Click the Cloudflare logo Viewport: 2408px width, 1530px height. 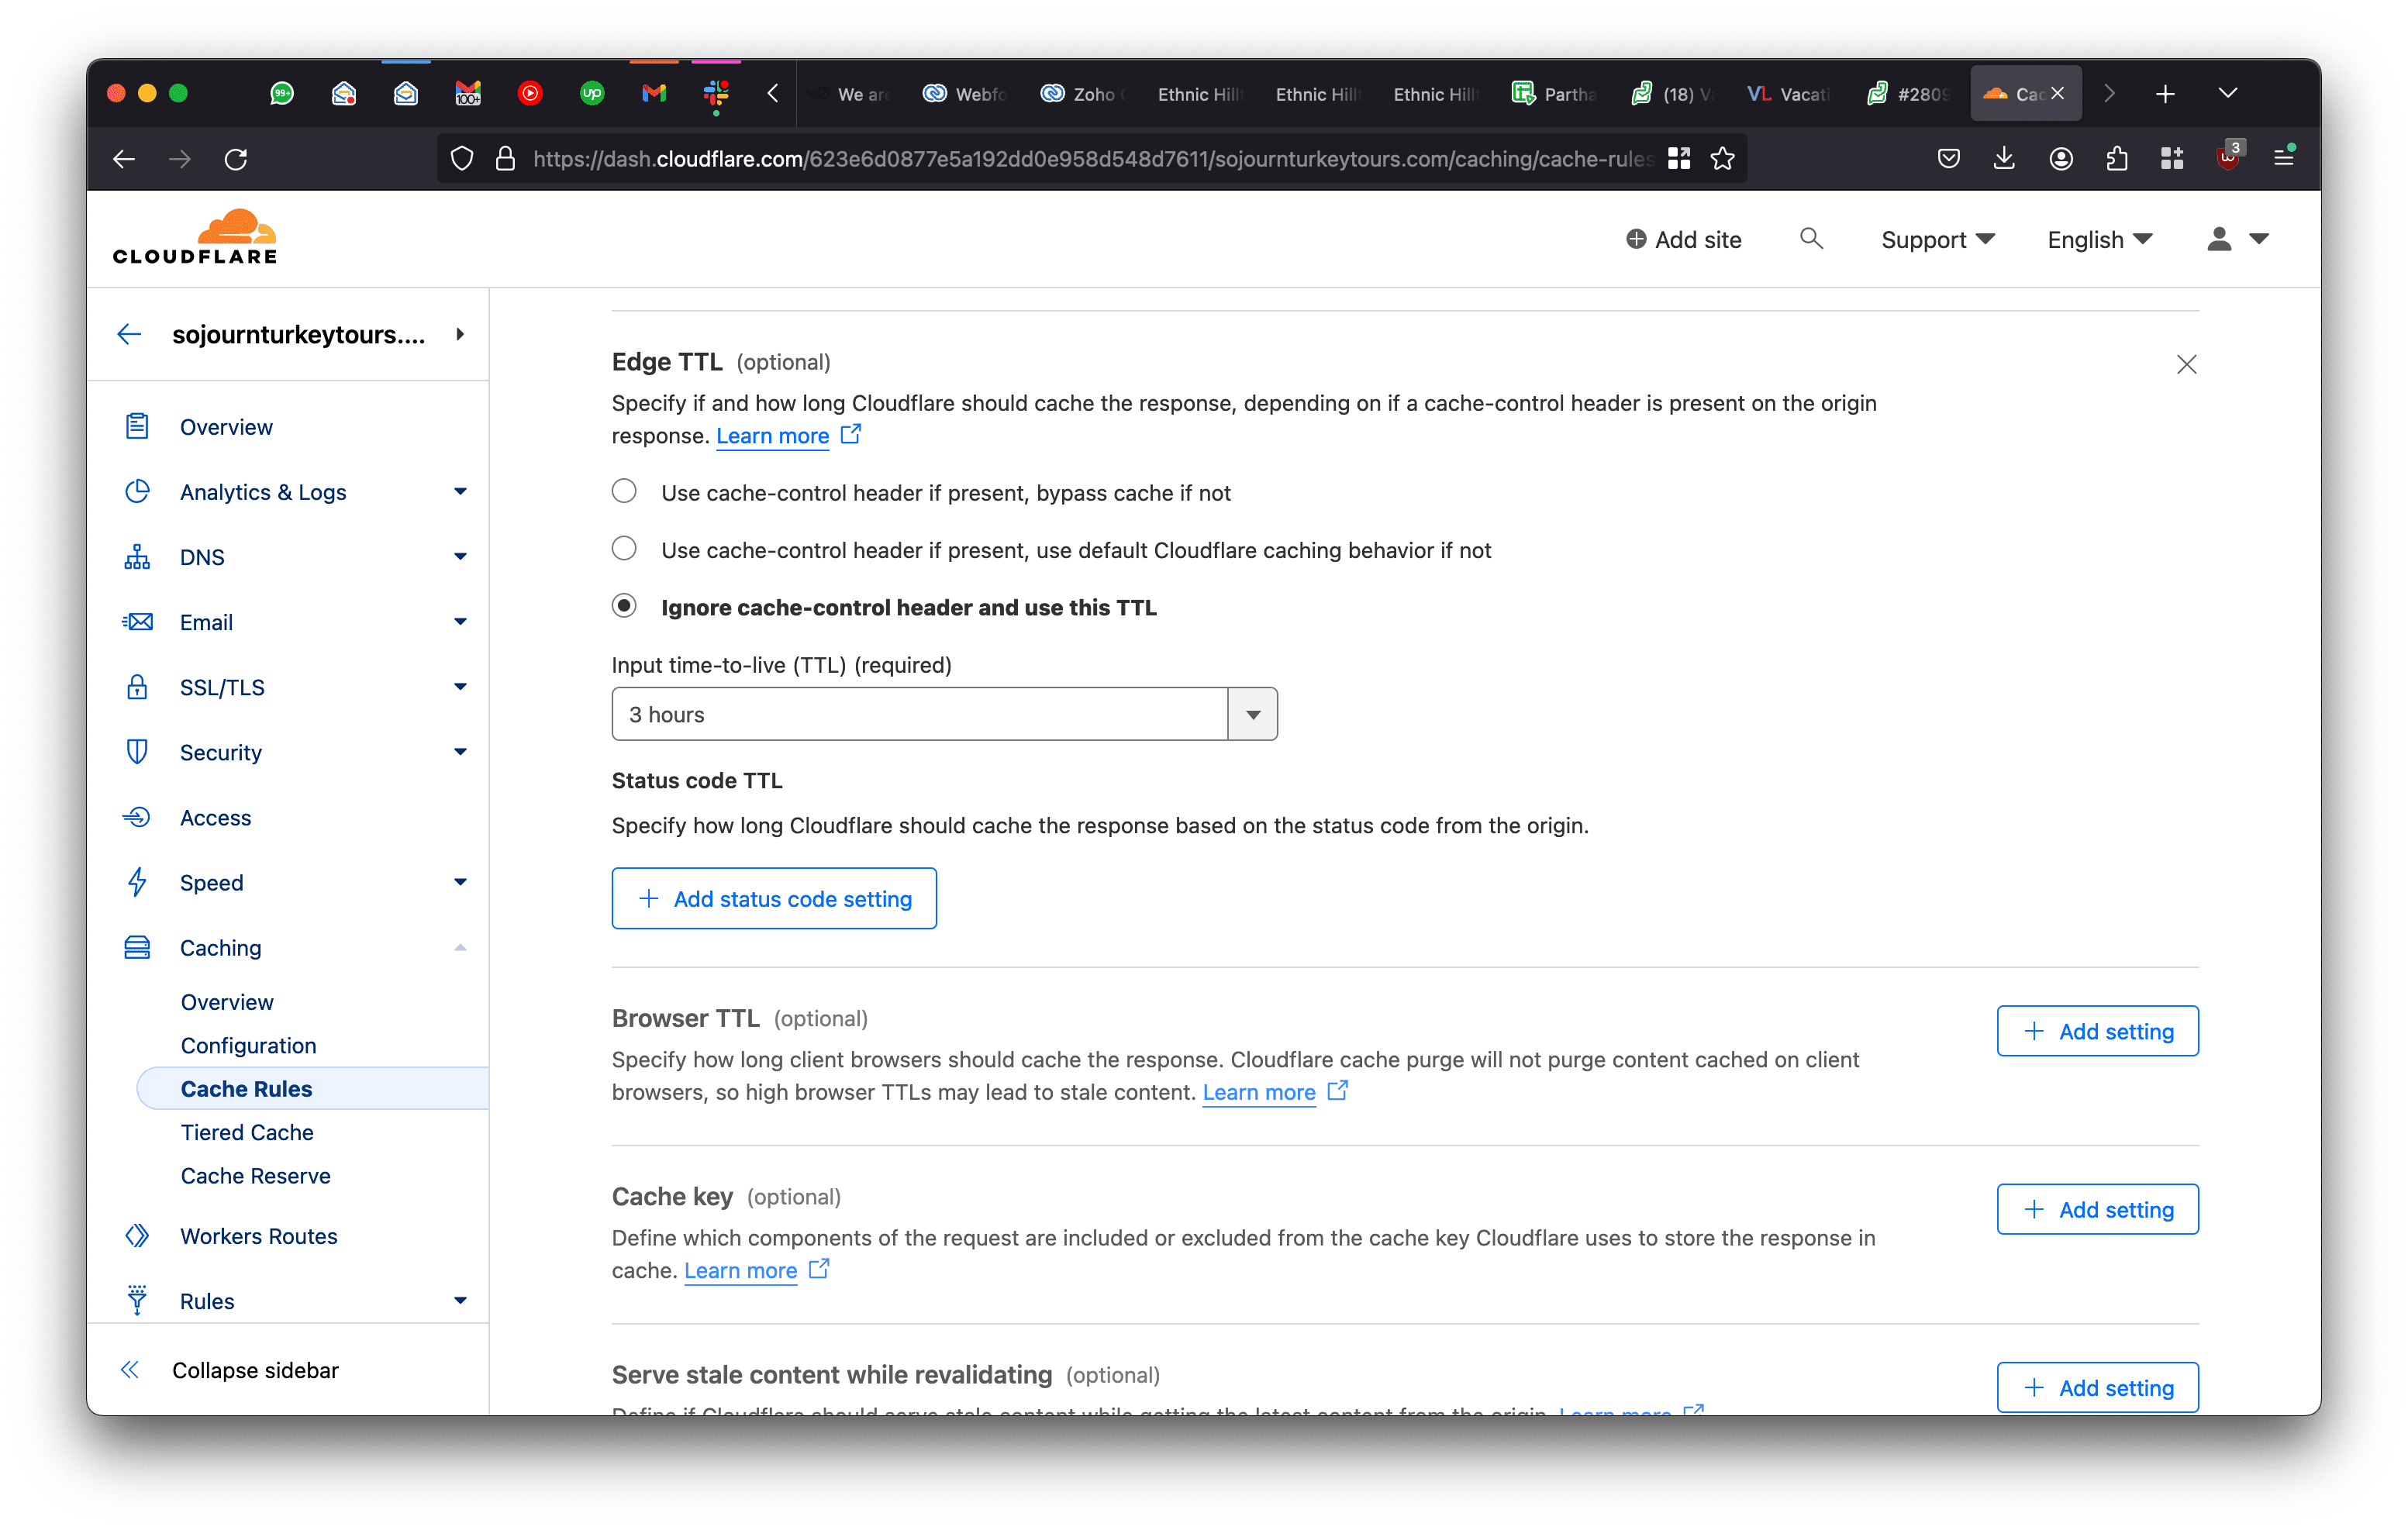(x=195, y=237)
